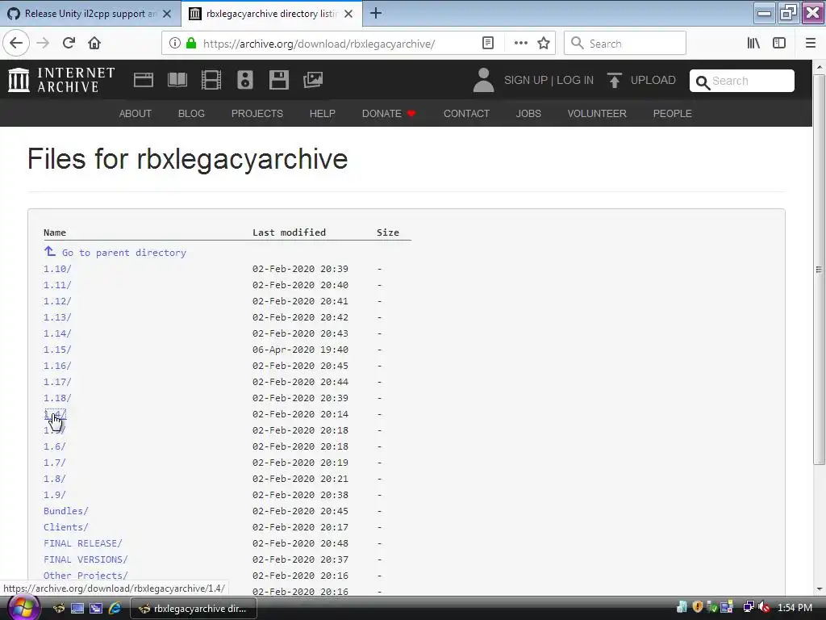826x620 pixels.
Task: Open the HELP menu item
Action: coord(323,113)
